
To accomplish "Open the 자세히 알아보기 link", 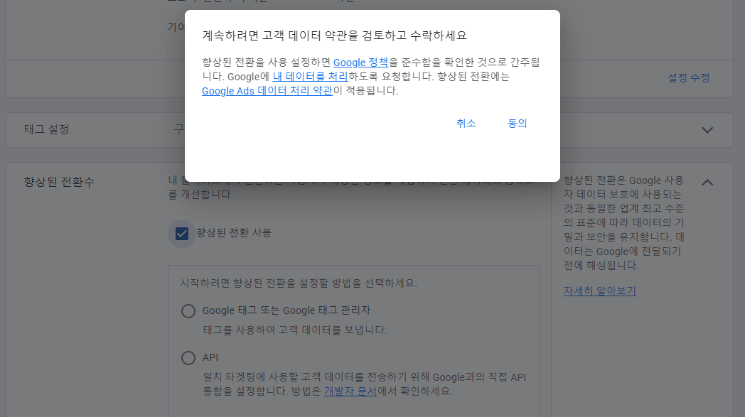I will click(599, 291).
